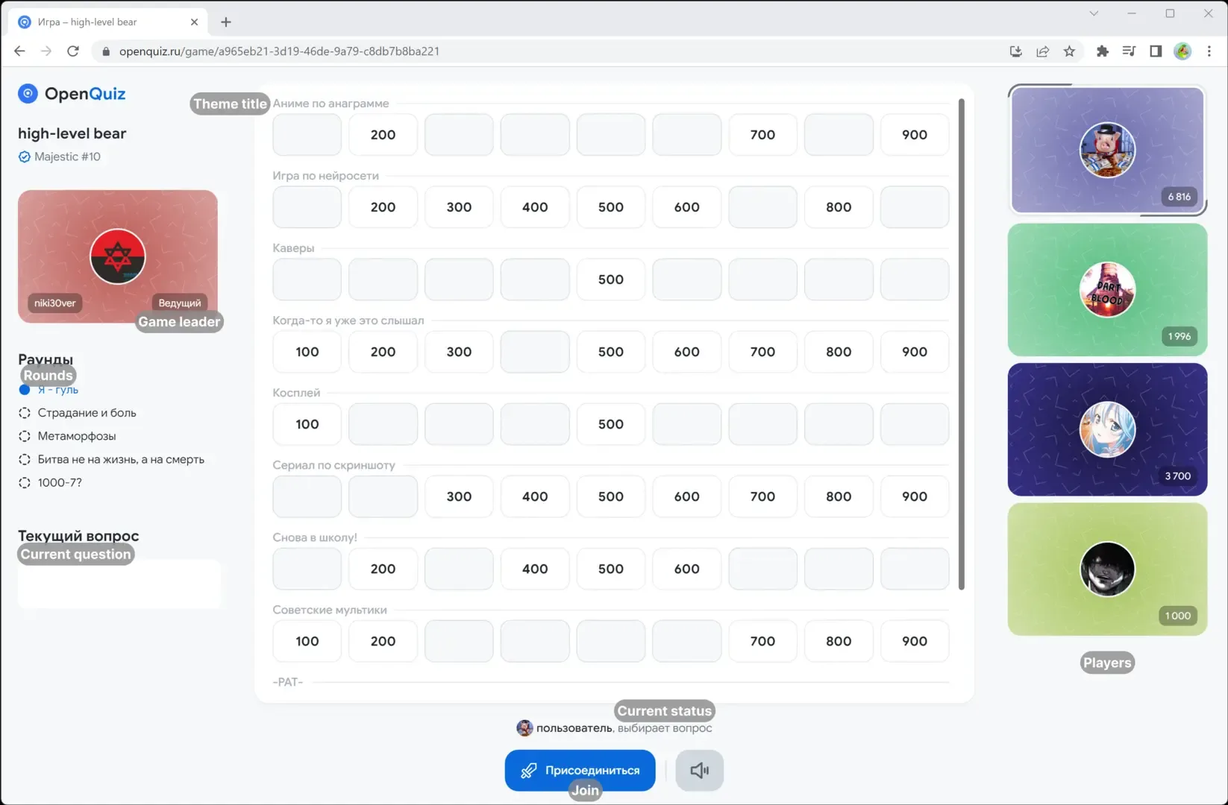
Task: Click the 'Каверы' theme title
Action: coord(293,248)
